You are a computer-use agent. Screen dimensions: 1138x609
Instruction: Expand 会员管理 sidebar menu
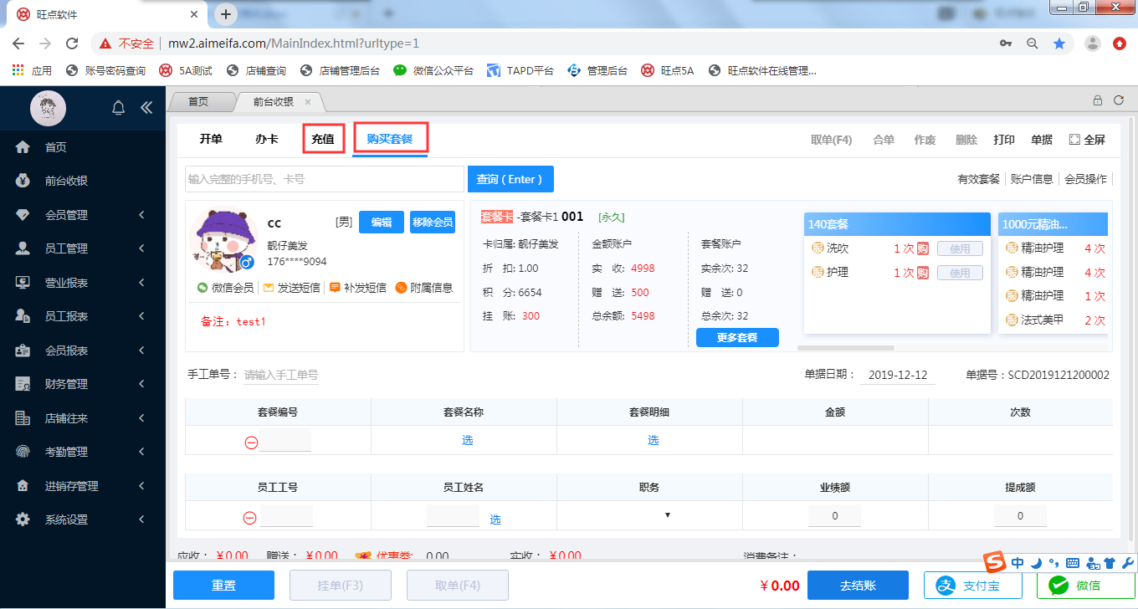(84, 215)
